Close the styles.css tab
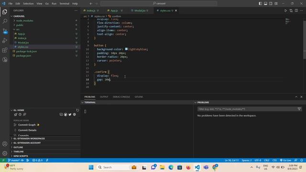This screenshot has height=172, width=306. [176, 11]
